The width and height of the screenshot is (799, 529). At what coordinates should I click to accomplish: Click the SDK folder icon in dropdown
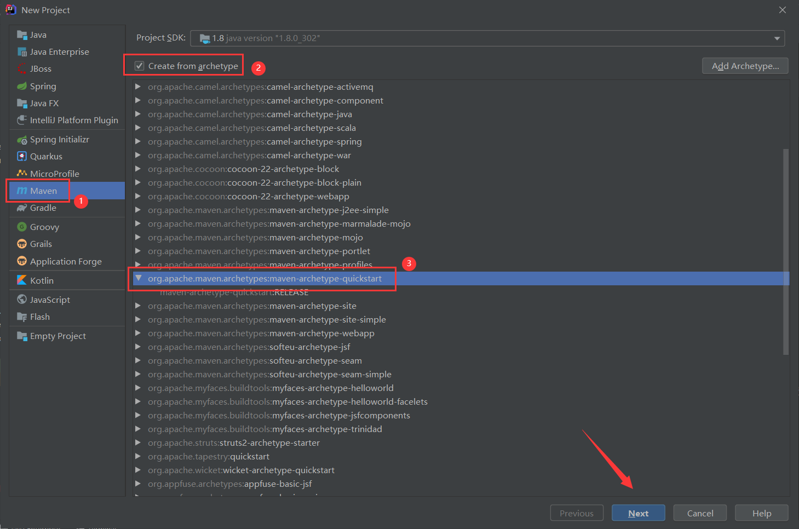(x=205, y=38)
